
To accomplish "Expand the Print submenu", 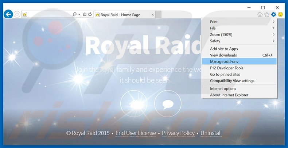I will click(239, 22).
